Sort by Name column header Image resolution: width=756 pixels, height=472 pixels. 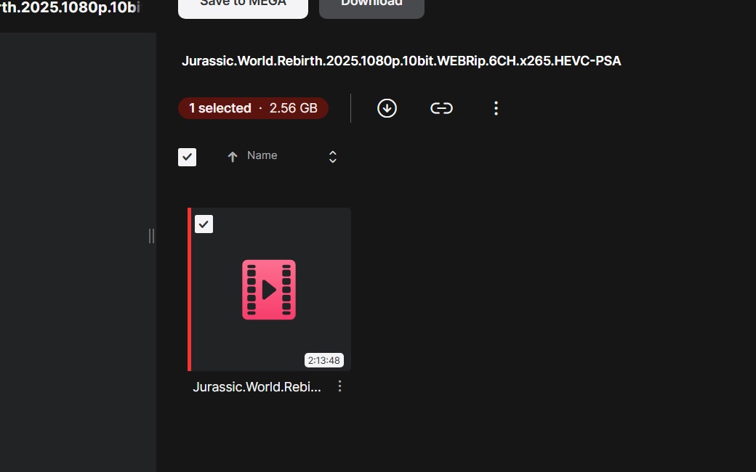pyautogui.click(x=262, y=155)
